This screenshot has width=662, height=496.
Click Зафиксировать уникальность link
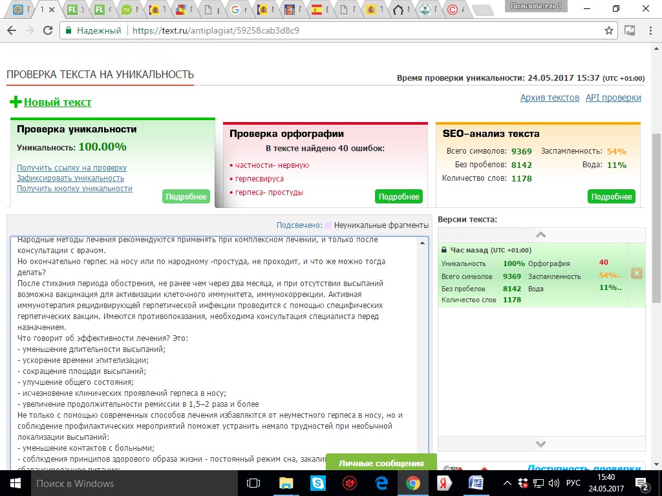tap(70, 178)
